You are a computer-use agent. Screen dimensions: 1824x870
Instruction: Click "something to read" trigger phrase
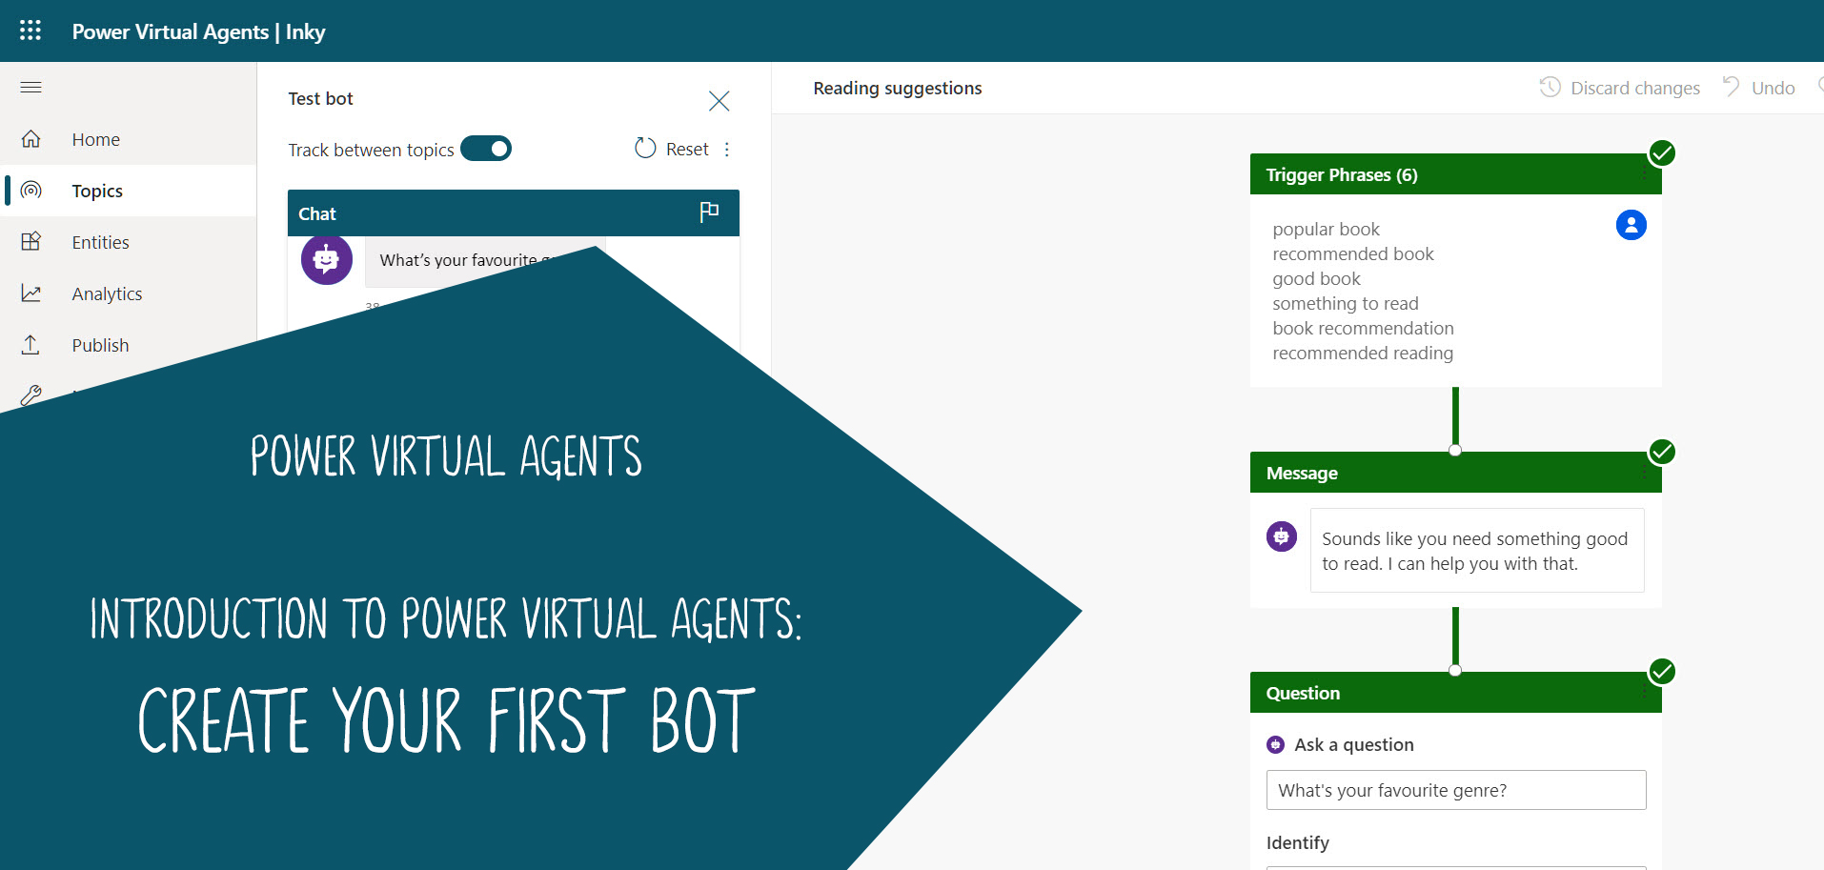pos(1346,304)
